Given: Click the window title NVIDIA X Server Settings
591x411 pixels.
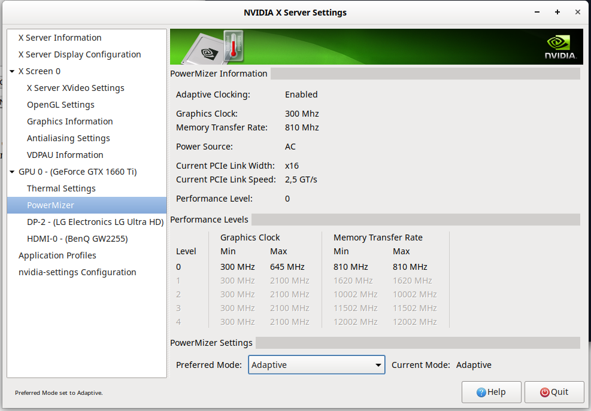Looking at the screenshot, I should [295, 13].
